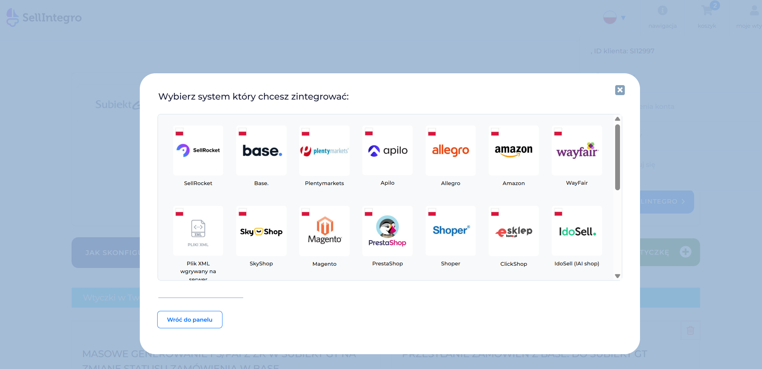This screenshot has width=762, height=369.
Task: Select the SellRocket integration tile
Action: pyautogui.click(x=198, y=150)
